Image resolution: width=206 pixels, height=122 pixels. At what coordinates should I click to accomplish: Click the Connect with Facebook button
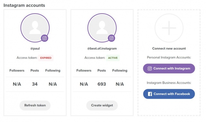click(x=169, y=94)
